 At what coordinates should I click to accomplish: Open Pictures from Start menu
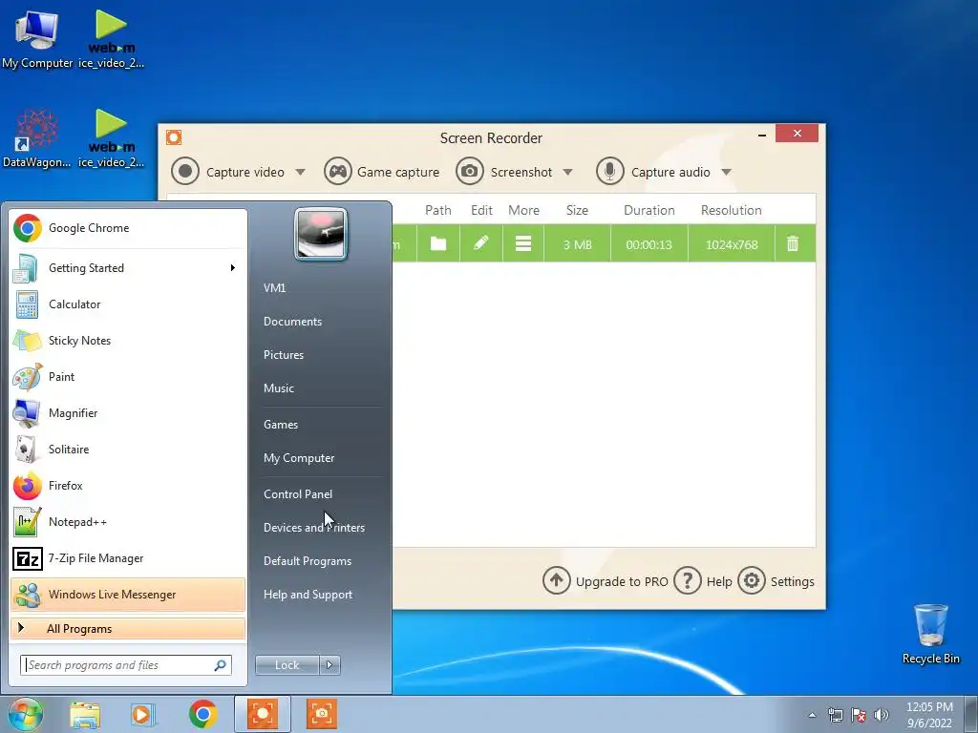pyautogui.click(x=283, y=355)
